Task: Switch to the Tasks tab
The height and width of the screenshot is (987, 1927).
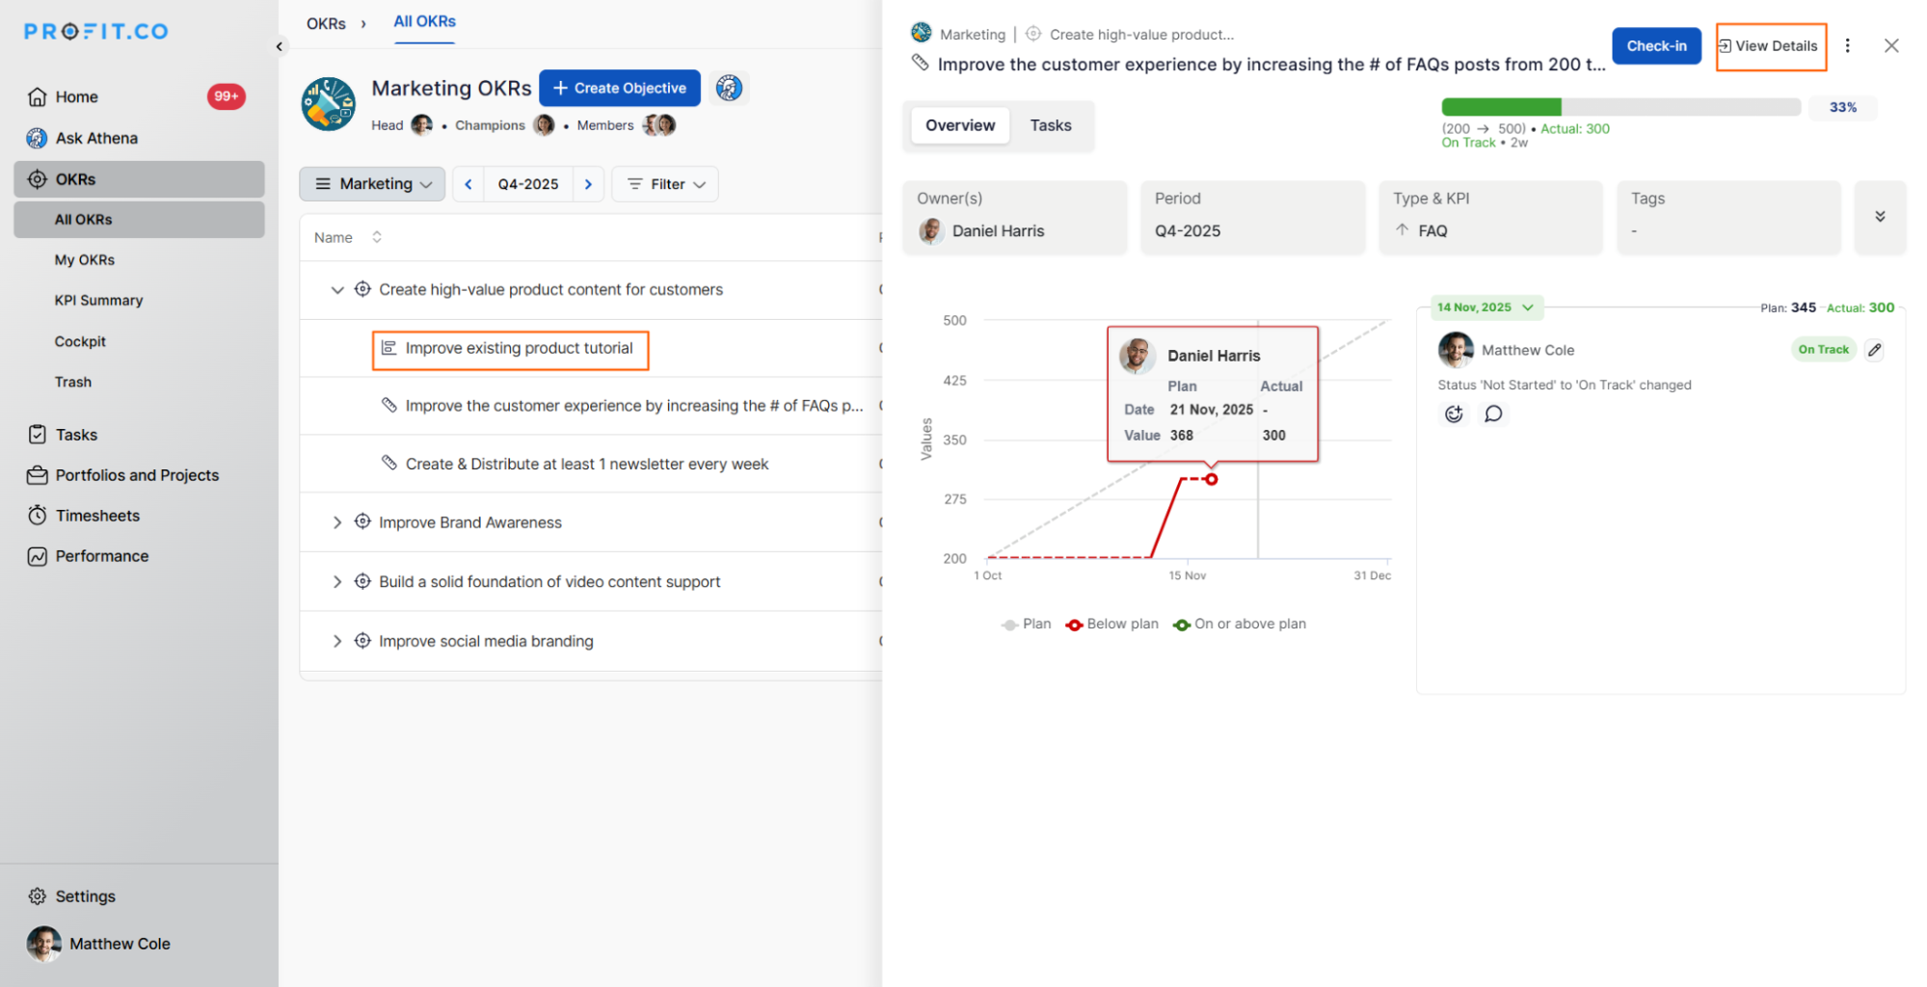Action: coord(1050,125)
